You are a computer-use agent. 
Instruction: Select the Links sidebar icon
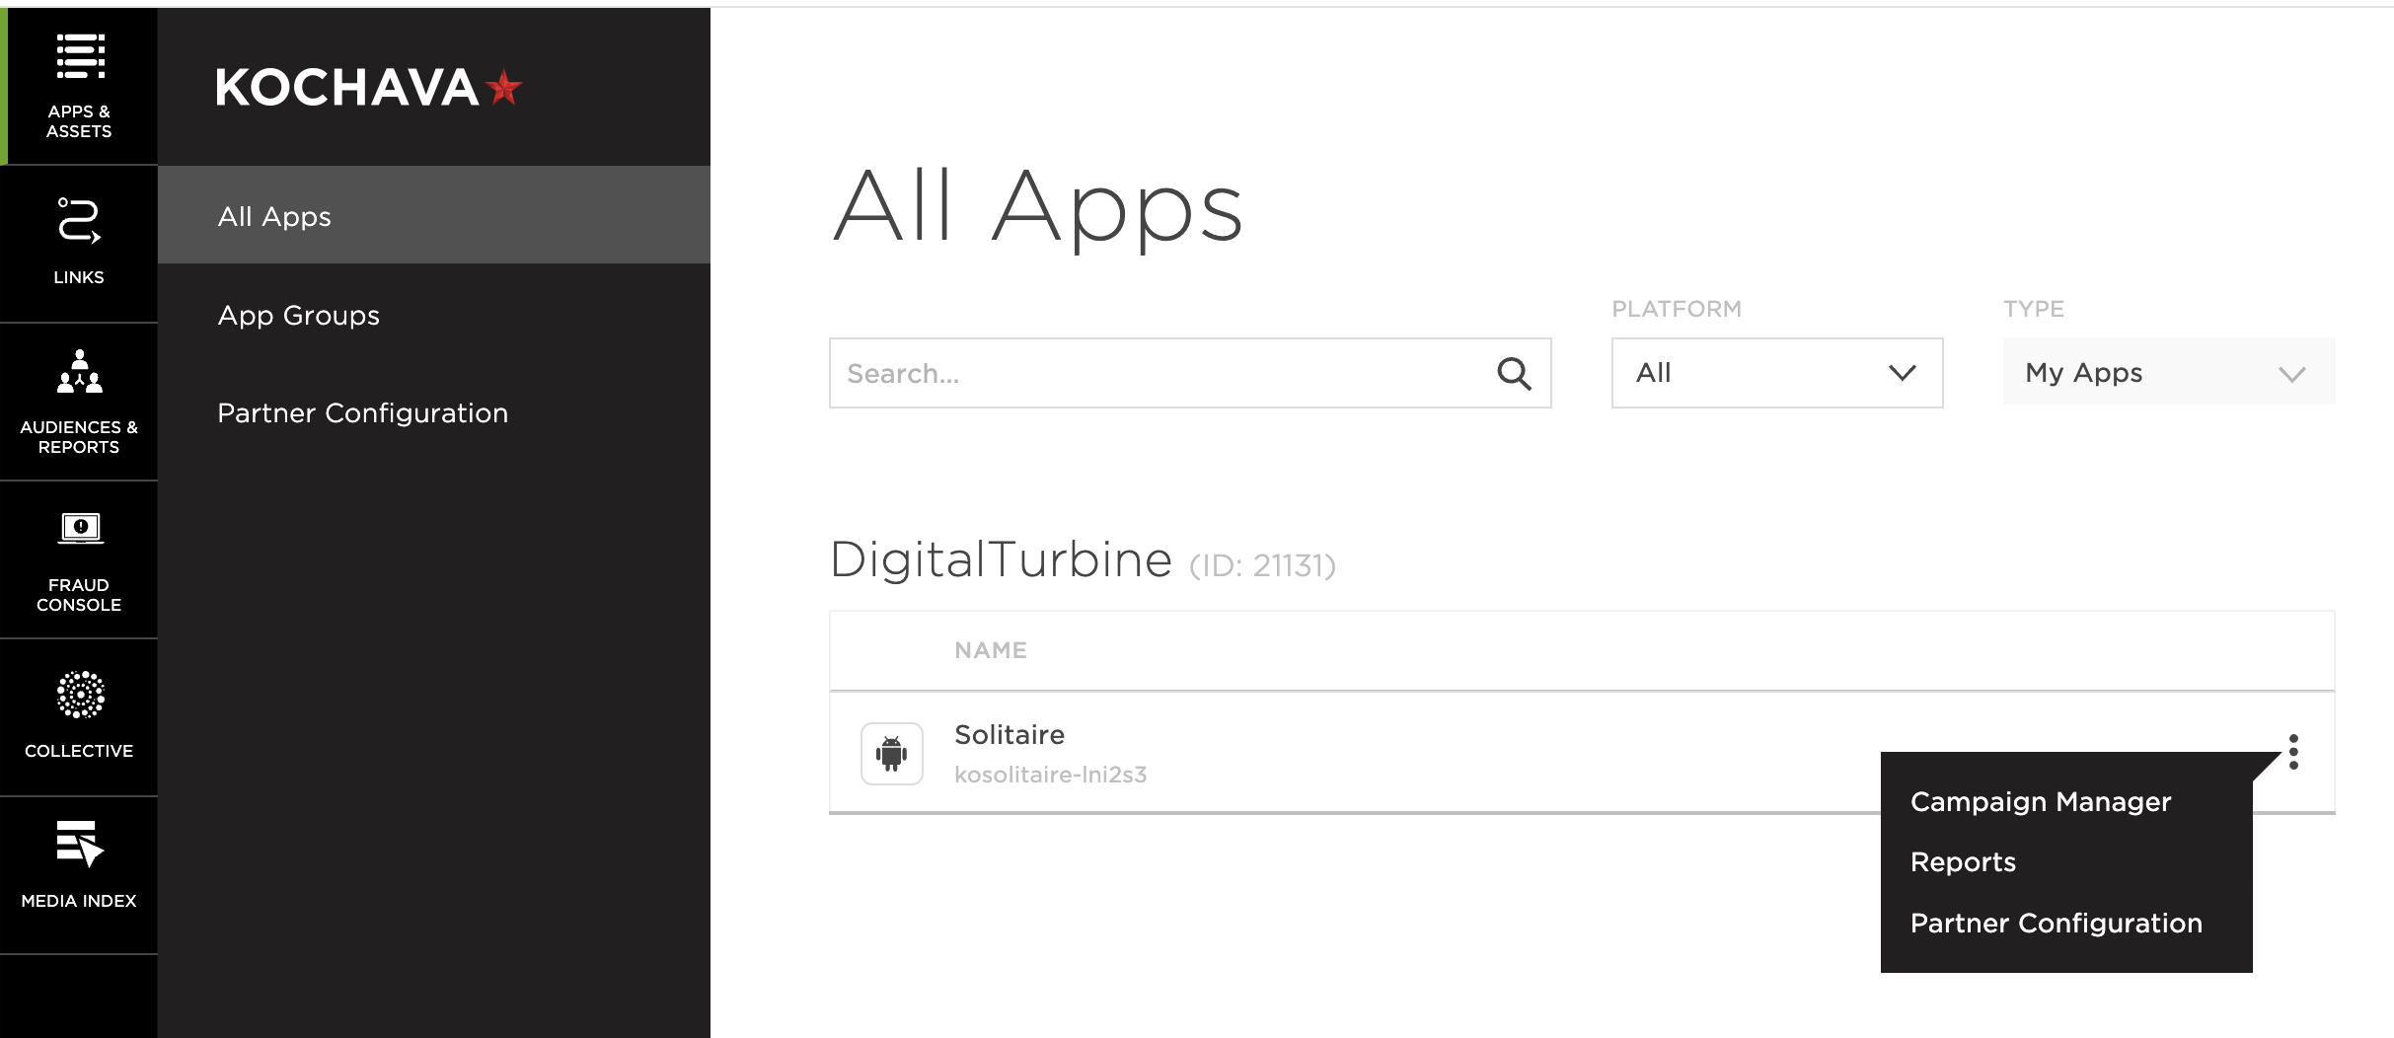point(79,237)
